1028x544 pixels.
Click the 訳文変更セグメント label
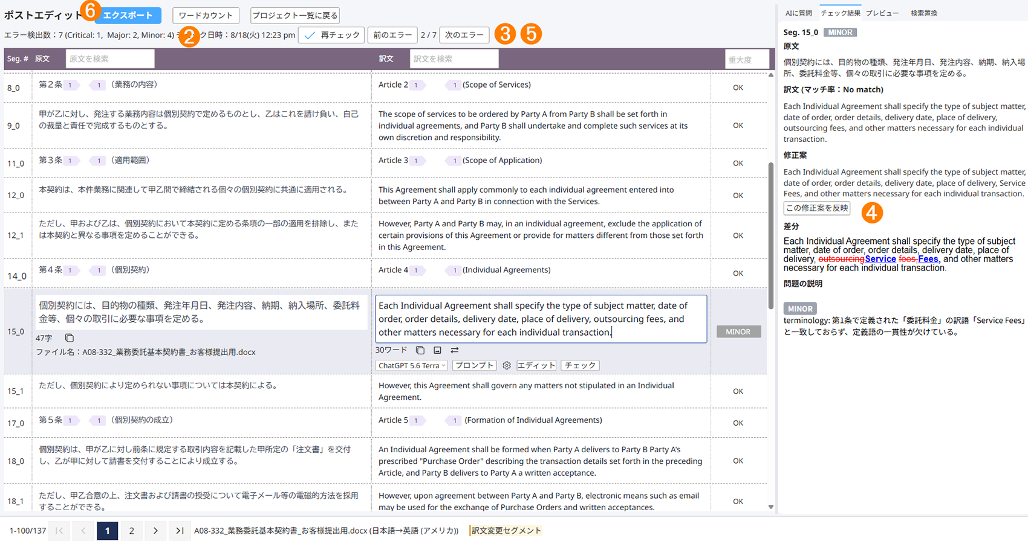click(506, 531)
